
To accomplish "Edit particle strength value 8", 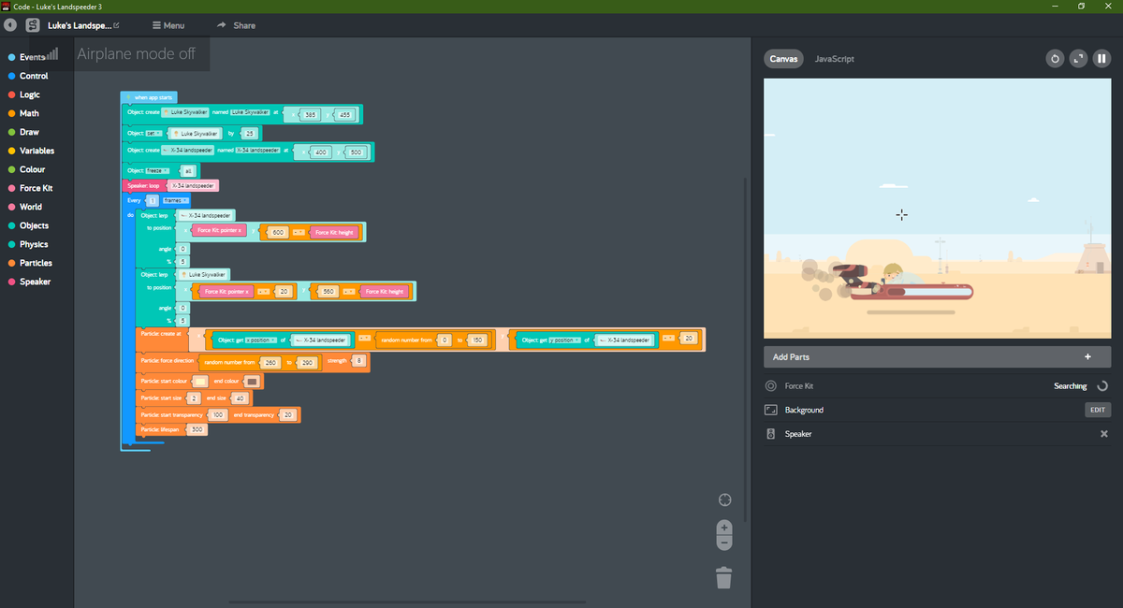I will (358, 361).
